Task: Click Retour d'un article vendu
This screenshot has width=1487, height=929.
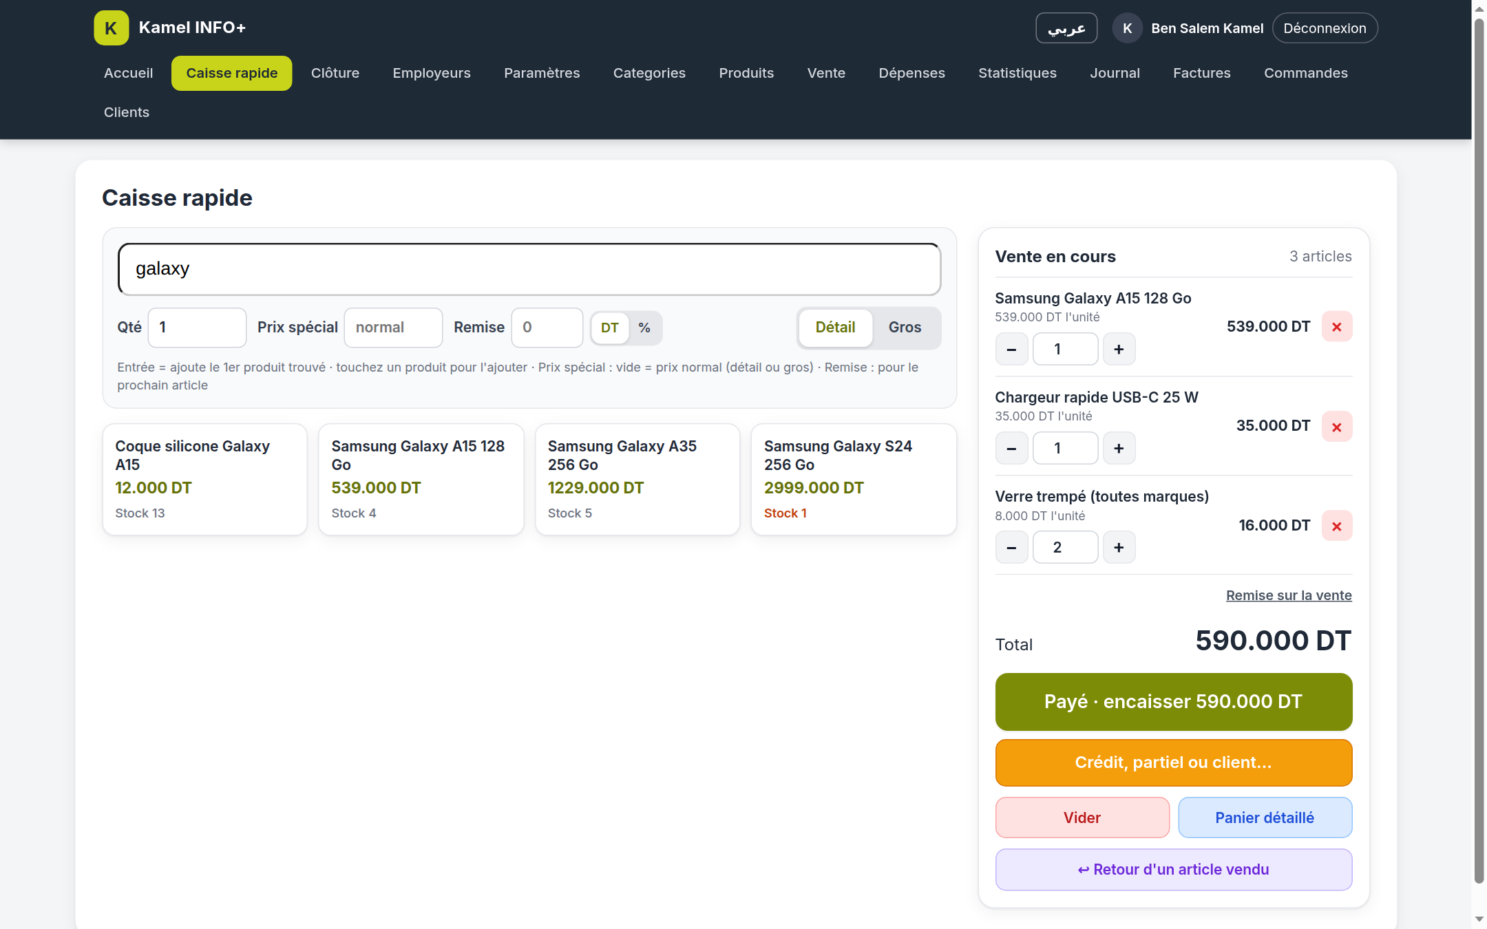Action: pyautogui.click(x=1174, y=870)
